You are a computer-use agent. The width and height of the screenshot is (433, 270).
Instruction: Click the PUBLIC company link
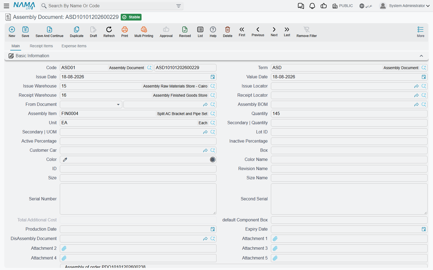[x=343, y=6]
